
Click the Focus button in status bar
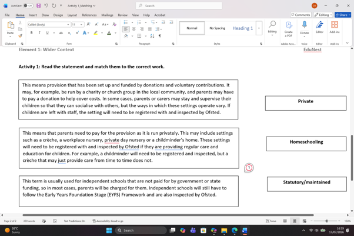[x=271, y=221]
